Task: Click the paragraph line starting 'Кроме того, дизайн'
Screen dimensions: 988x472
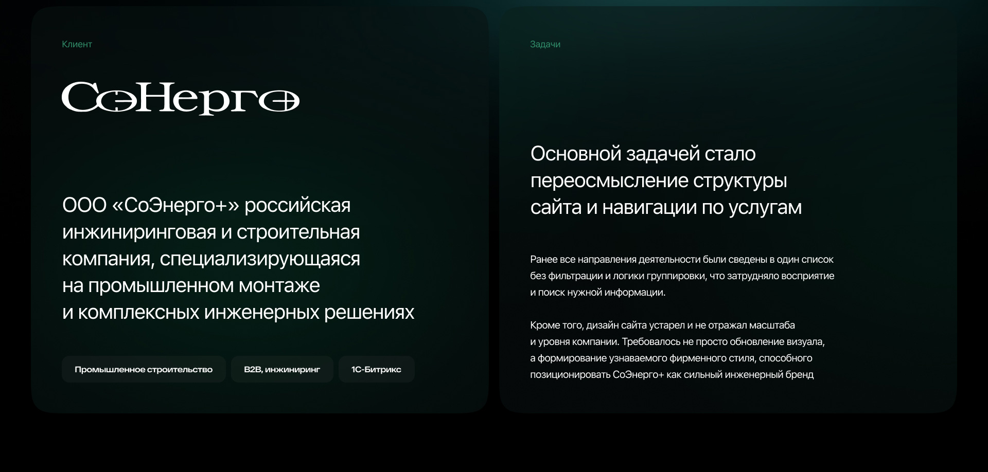Action: coord(662,325)
